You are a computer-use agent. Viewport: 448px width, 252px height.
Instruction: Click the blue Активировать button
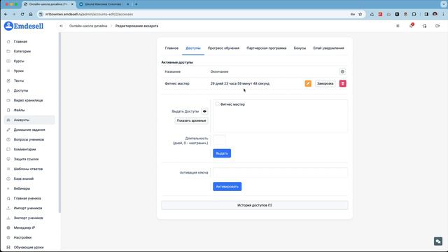(x=227, y=187)
